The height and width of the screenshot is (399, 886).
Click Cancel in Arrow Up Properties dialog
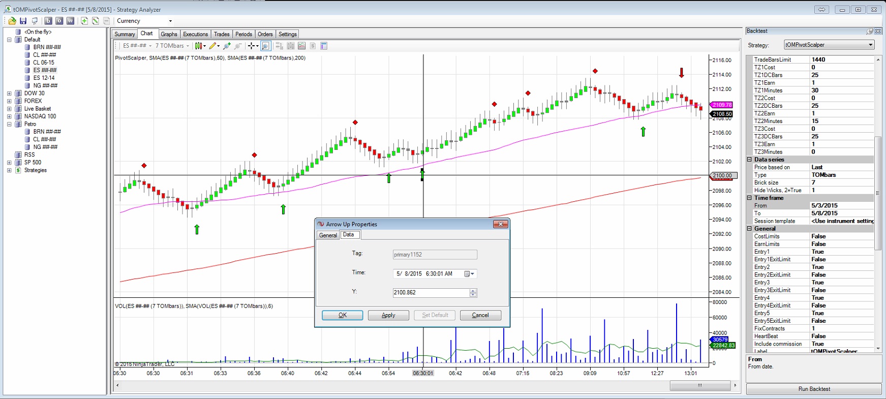480,315
